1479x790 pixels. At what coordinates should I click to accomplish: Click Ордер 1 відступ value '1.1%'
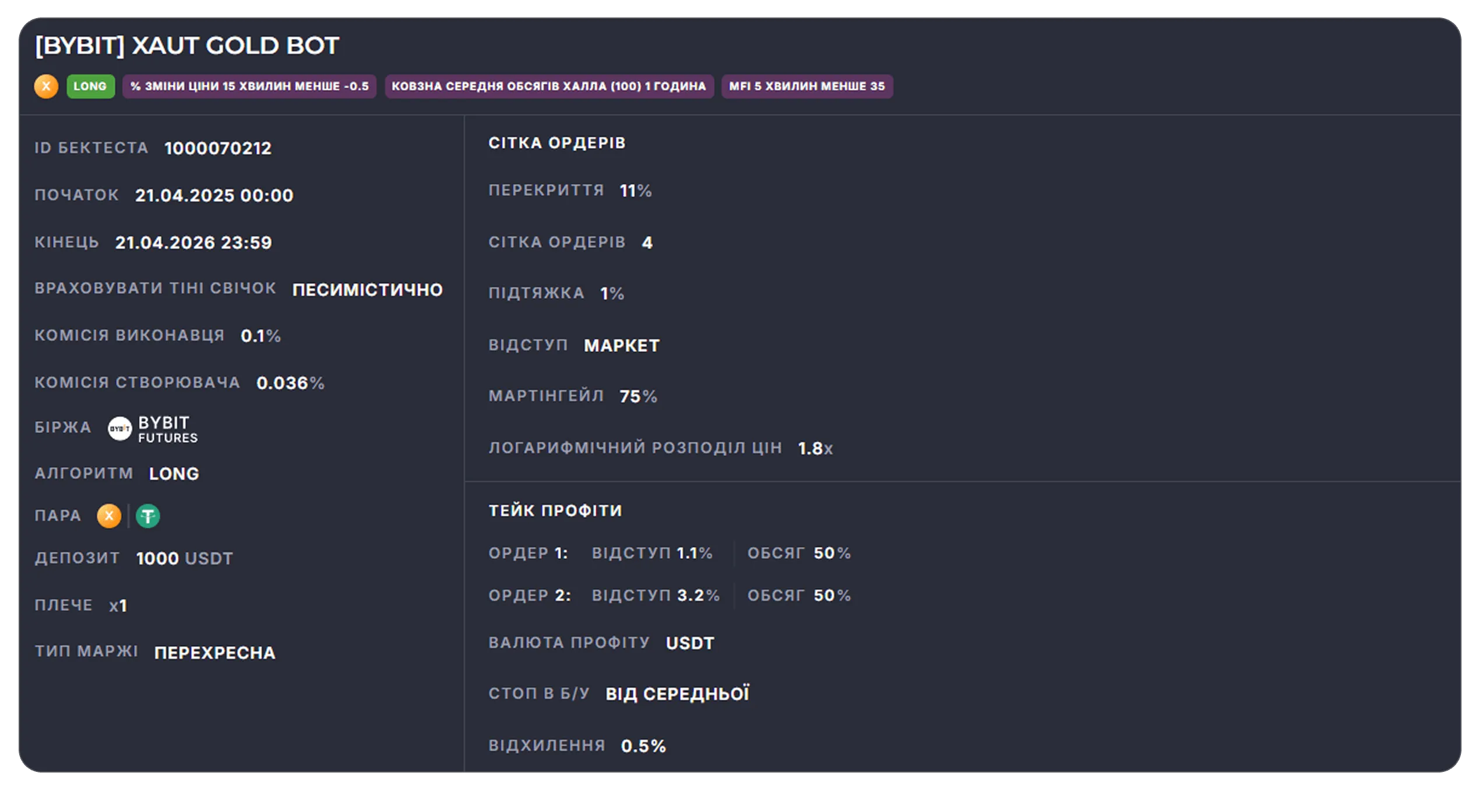[x=695, y=553]
